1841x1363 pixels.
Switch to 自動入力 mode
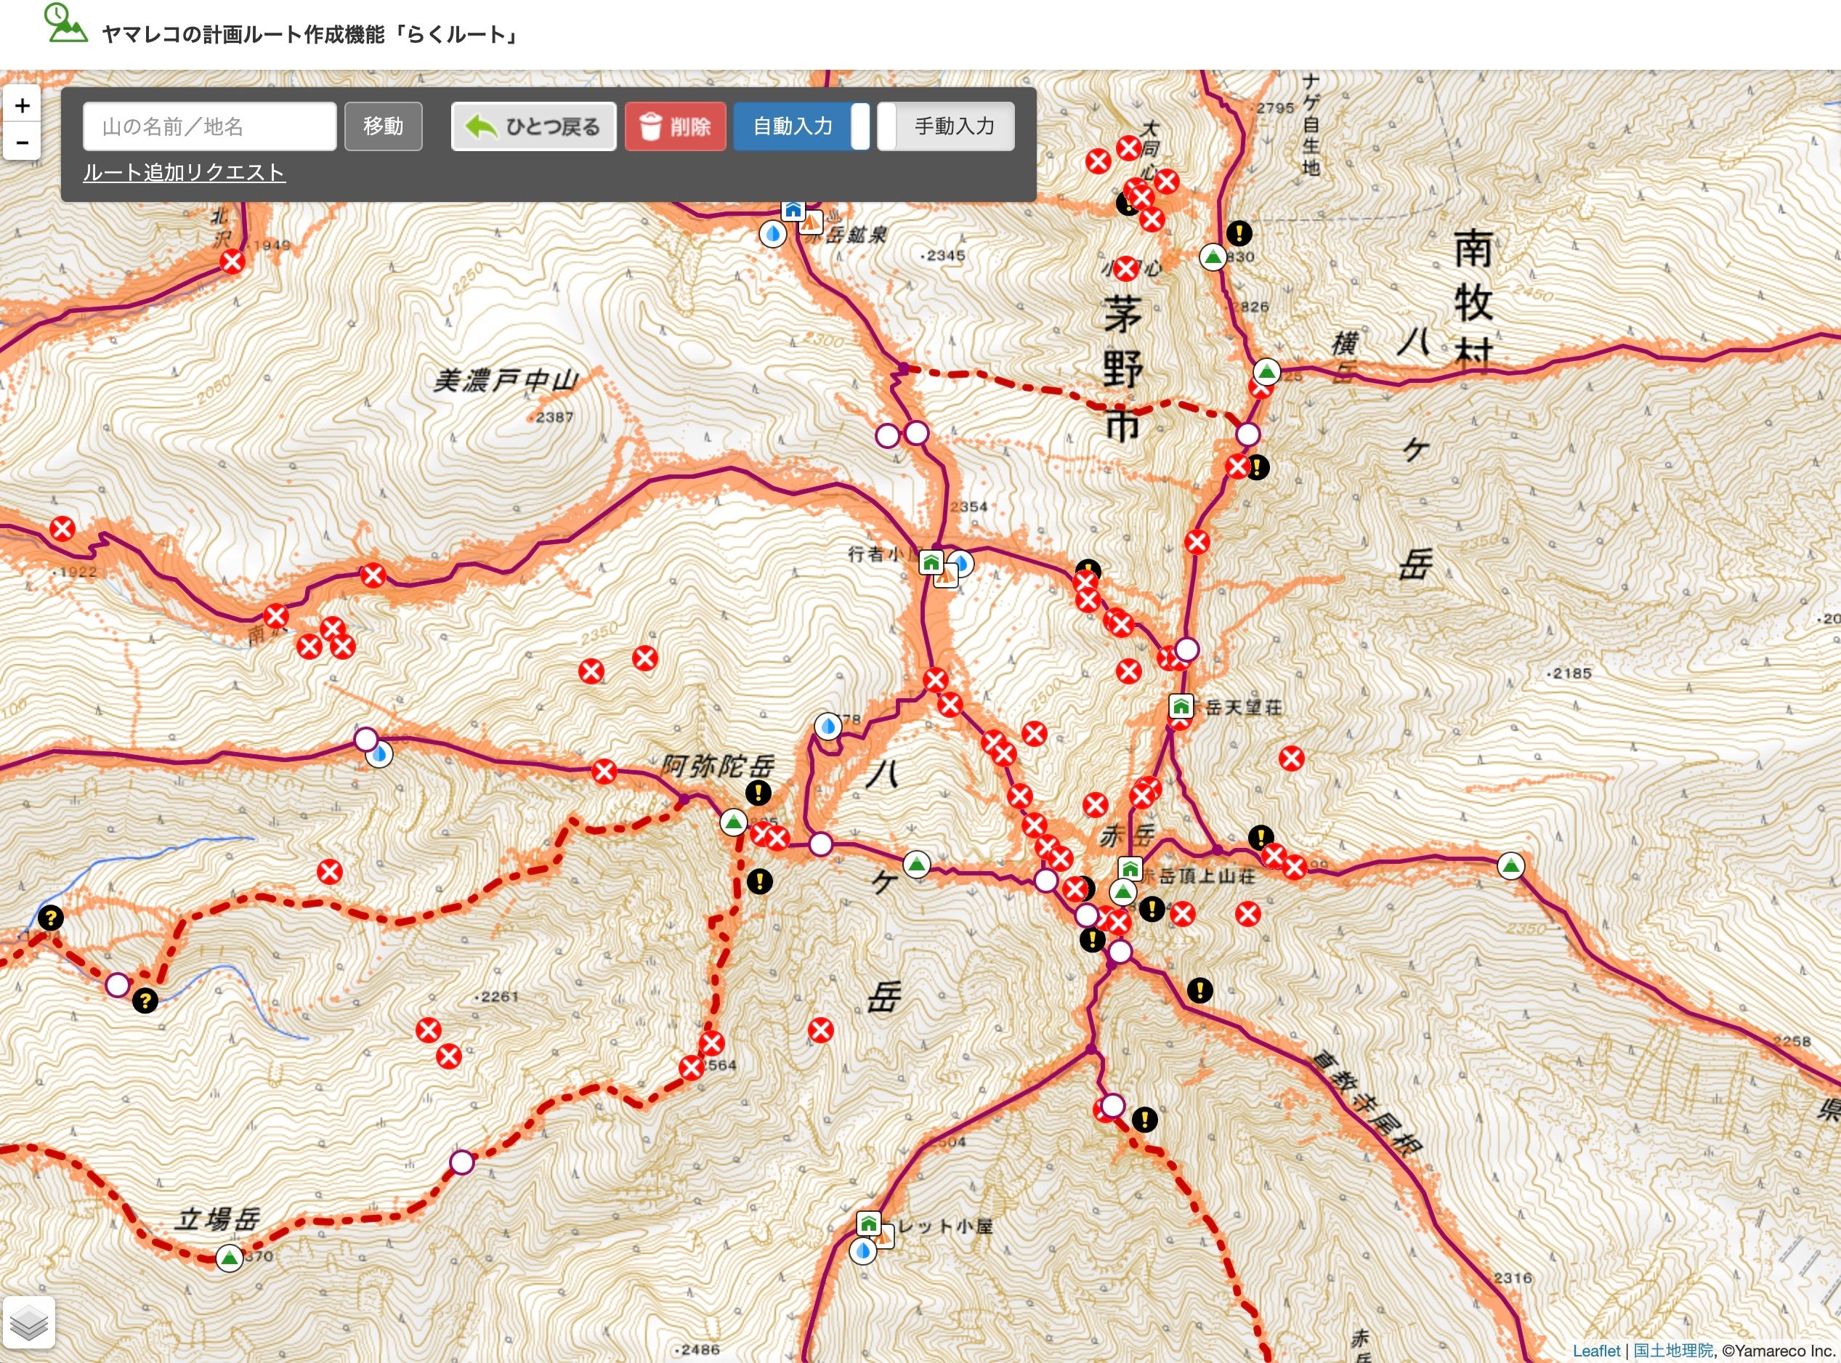click(793, 126)
